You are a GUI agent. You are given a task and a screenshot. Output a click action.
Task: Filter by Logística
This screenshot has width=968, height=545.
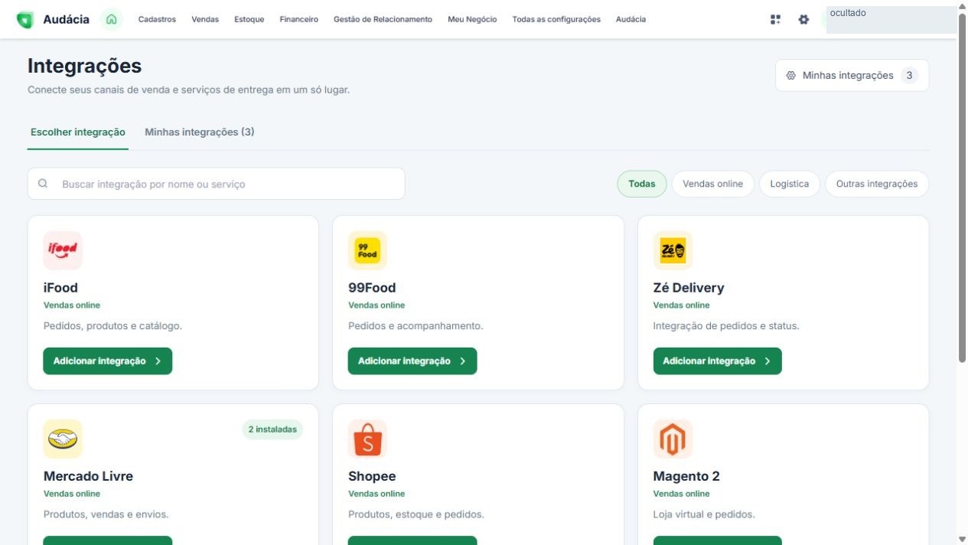(x=790, y=184)
